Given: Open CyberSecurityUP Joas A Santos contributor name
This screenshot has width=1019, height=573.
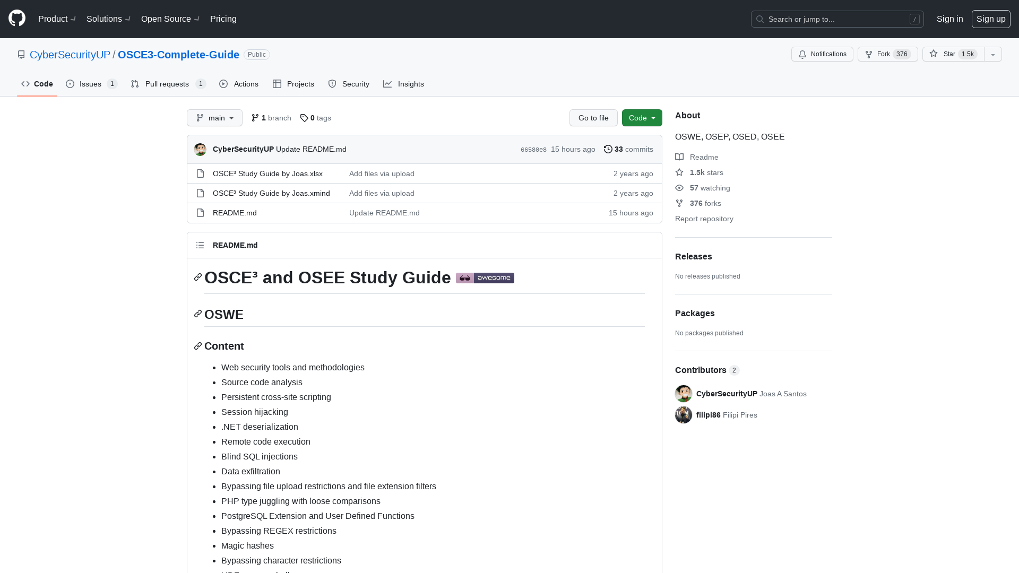Looking at the screenshot, I should [x=752, y=394].
